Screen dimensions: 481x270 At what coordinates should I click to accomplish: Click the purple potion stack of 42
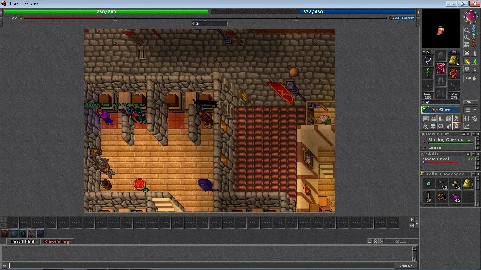point(455,197)
